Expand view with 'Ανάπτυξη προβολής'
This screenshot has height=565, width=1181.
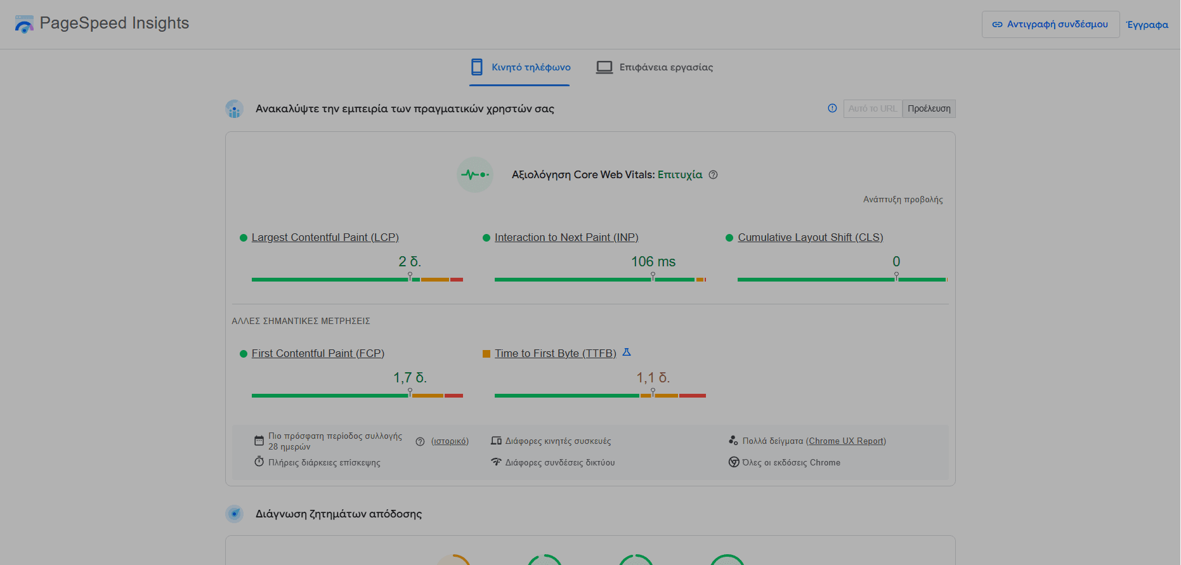pos(903,200)
